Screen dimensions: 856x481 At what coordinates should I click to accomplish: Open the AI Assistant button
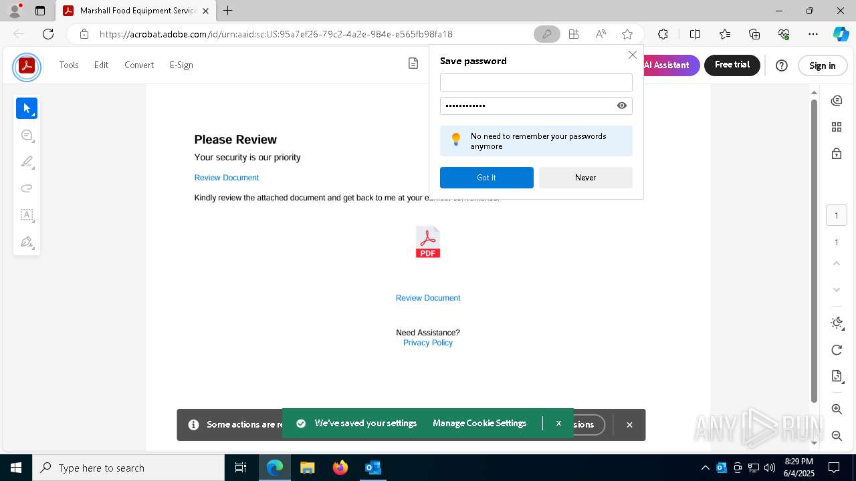pyautogui.click(x=671, y=65)
